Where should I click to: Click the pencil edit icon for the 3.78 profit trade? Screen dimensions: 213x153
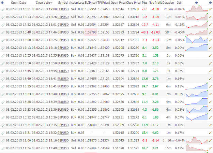click(210, 79)
